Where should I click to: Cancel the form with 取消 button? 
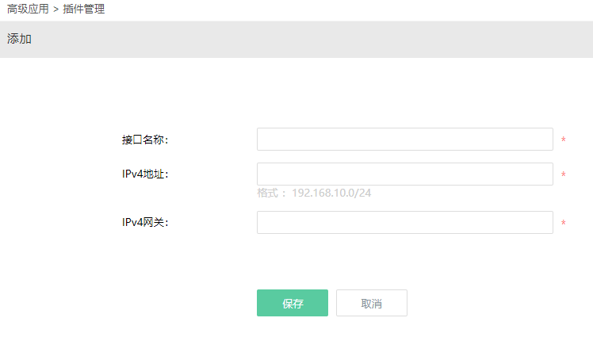371,303
